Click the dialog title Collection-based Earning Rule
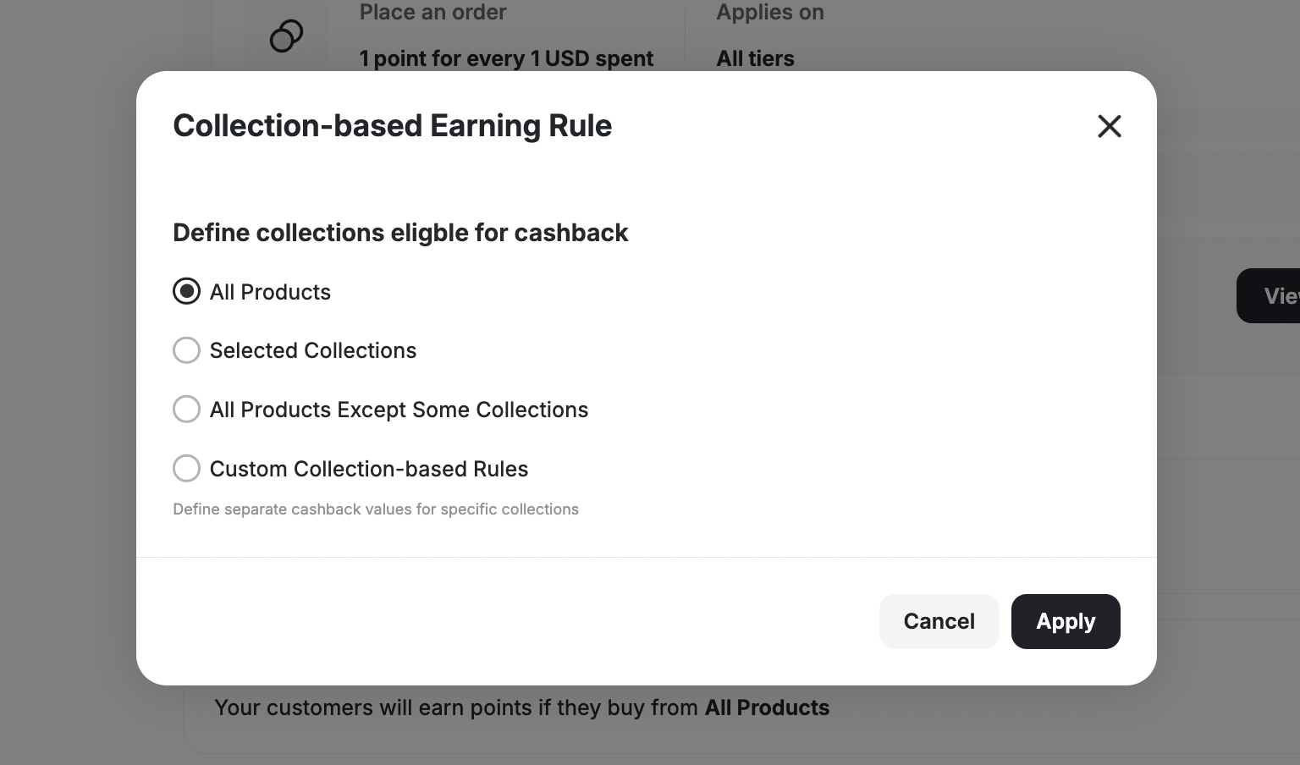Viewport: 1300px width, 765px height. coord(392,125)
